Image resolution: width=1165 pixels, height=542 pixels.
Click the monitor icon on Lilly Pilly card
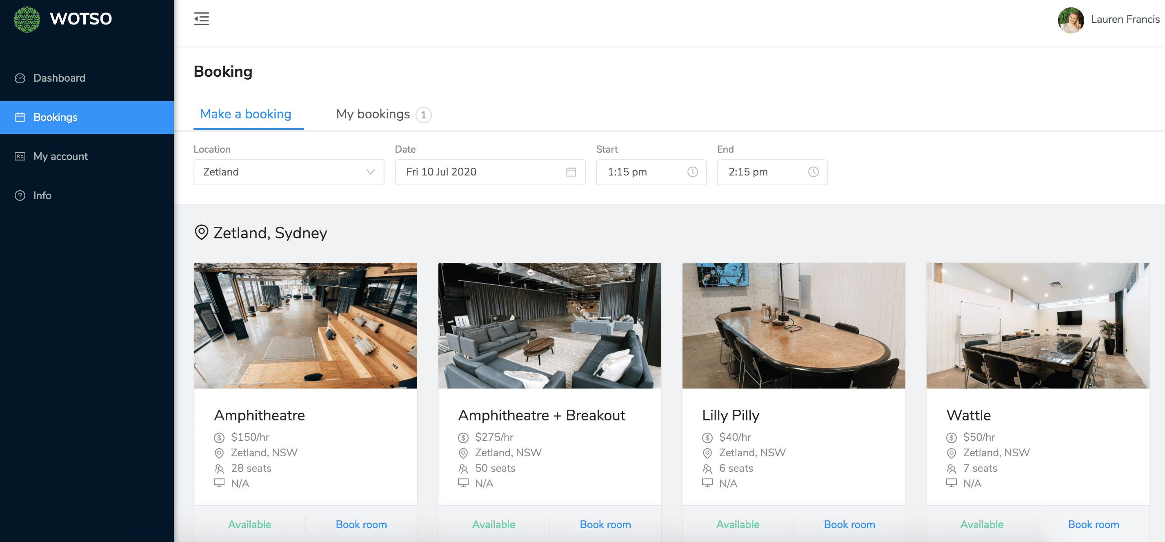[x=707, y=483]
